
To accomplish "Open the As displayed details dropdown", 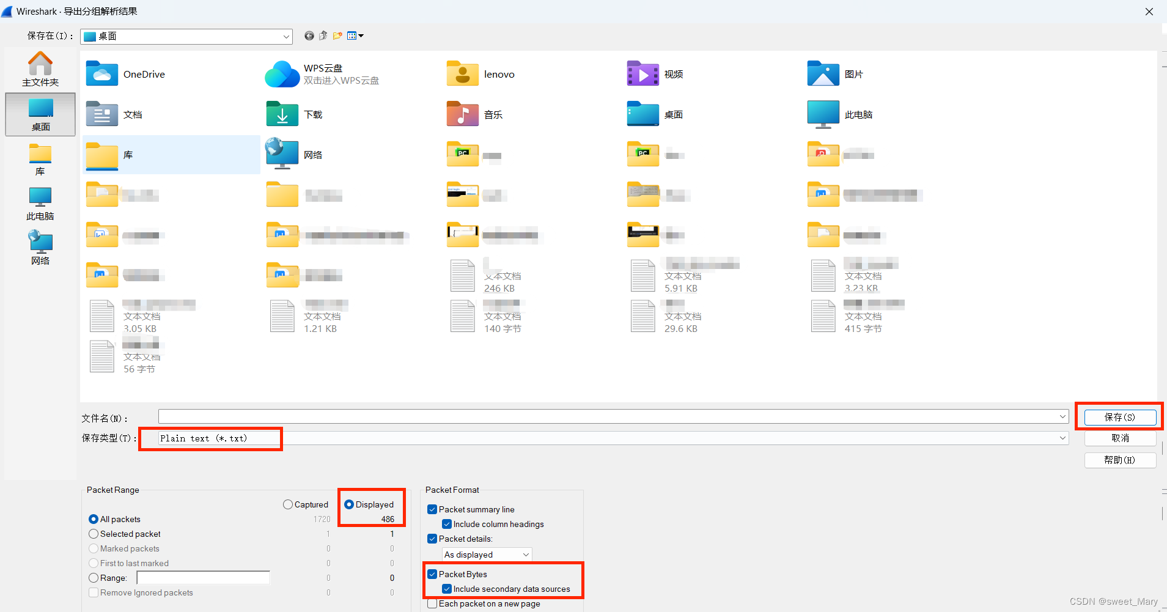I will click(x=486, y=555).
